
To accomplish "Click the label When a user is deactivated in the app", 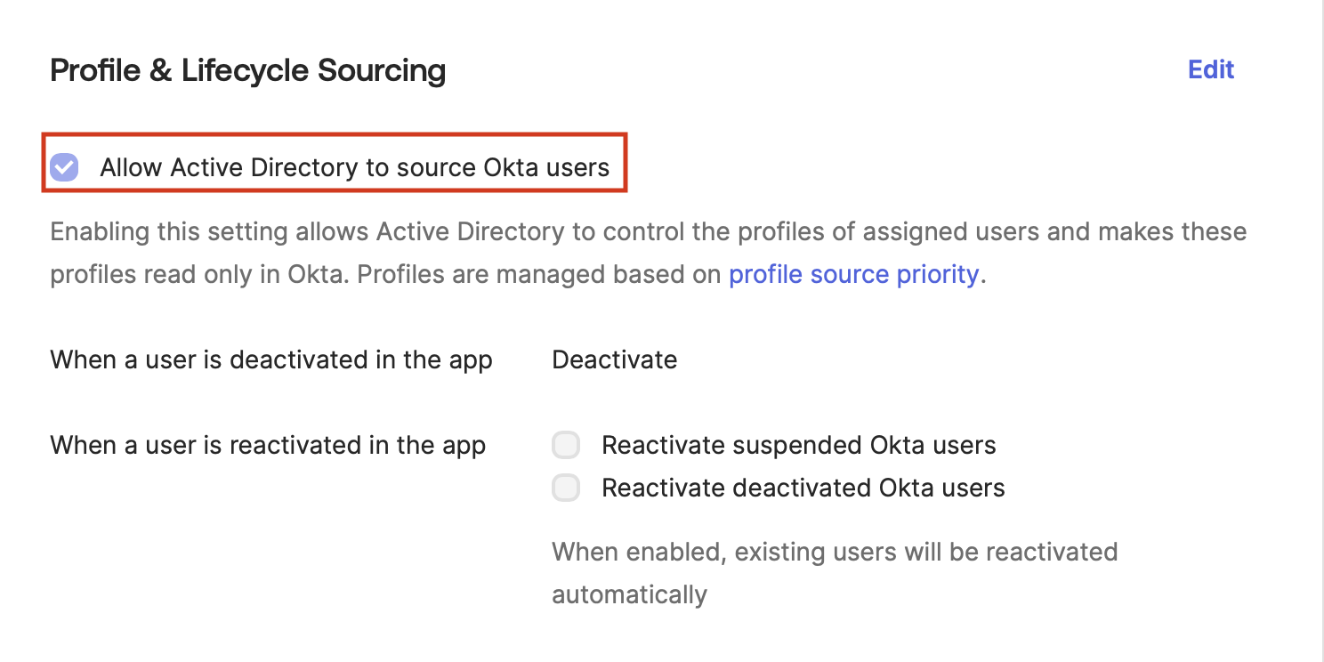I will (x=270, y=359).
